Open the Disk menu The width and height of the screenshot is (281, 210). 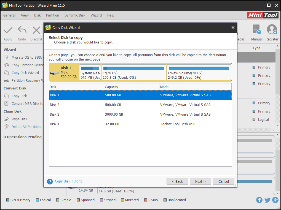click(38, 15)
